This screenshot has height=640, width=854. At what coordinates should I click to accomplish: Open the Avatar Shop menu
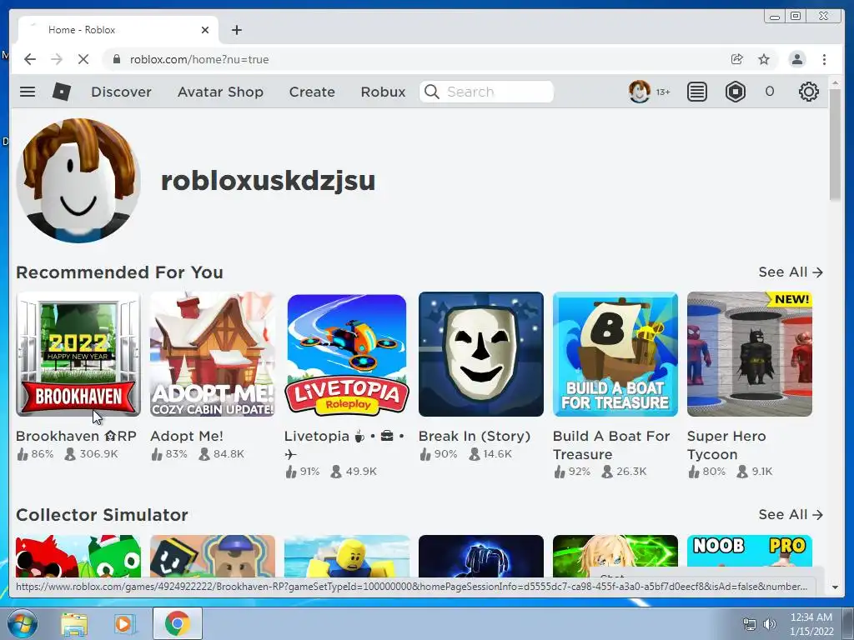pyautogui.click(x=220, y=92)
